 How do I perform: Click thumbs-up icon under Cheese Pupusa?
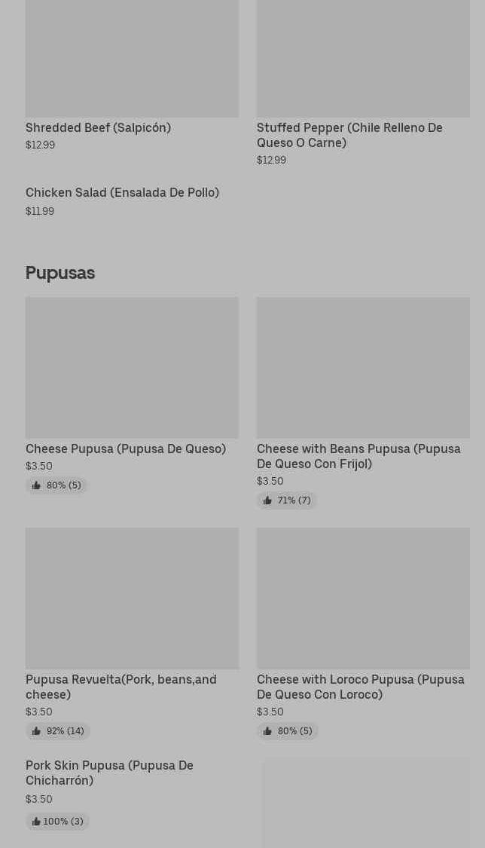[x=36, y=485]
